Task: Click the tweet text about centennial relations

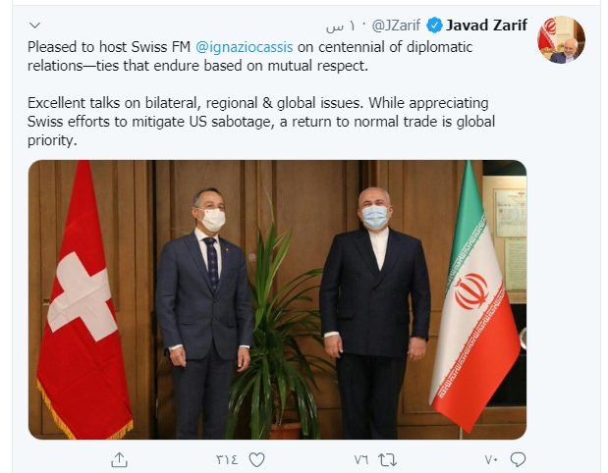Action: click(250, 57)
